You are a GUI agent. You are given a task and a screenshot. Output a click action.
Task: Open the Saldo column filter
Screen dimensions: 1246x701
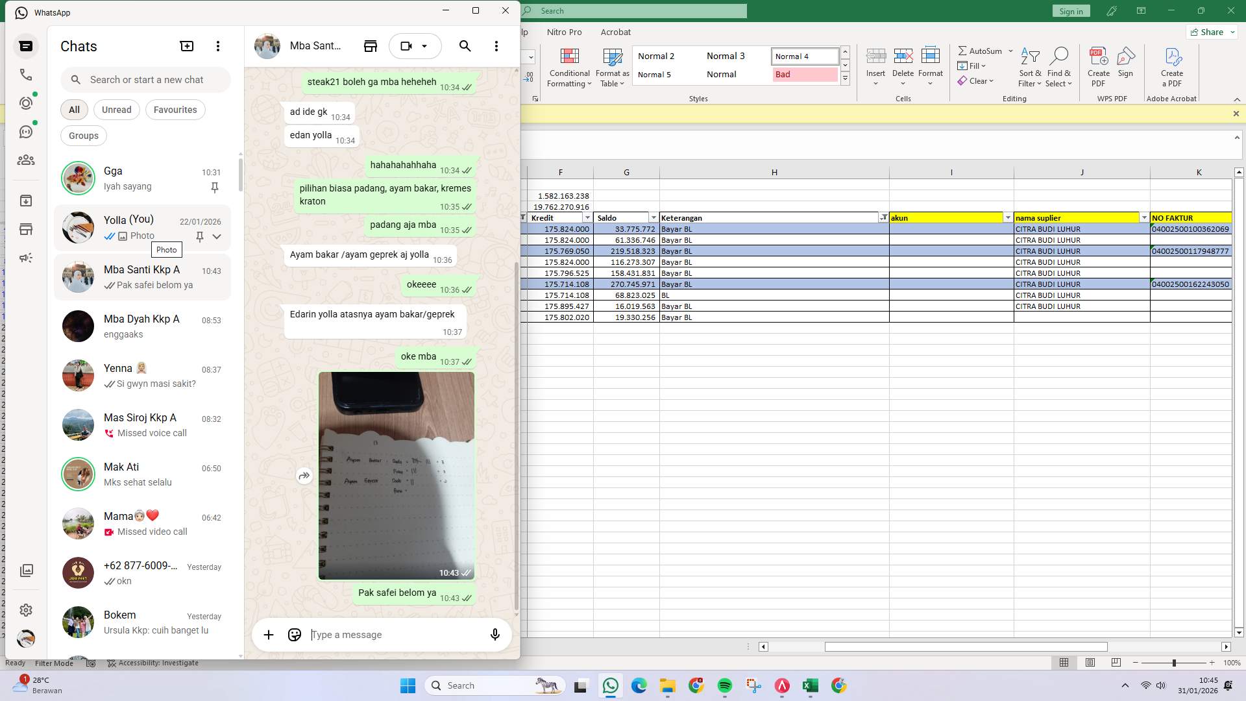pyautogui.click(x=654, y=217)
